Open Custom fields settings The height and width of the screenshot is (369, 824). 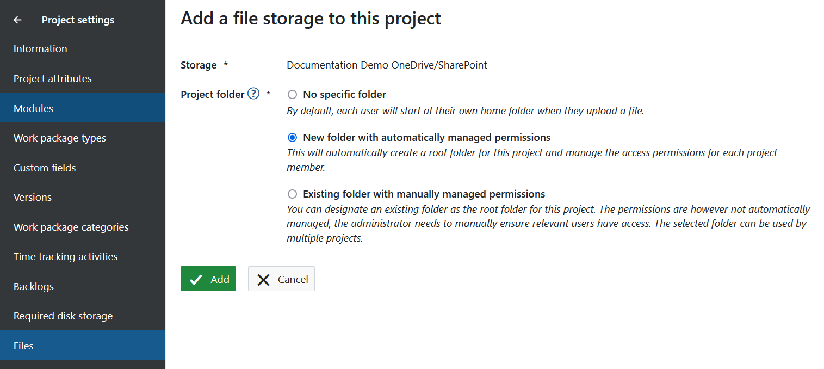click(45, 168)
